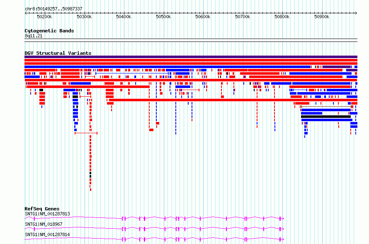Select the thin blue line variant spanning 50330k to 50510k
The width and height of the screenshot is (369, 244).
click(132, 73)
